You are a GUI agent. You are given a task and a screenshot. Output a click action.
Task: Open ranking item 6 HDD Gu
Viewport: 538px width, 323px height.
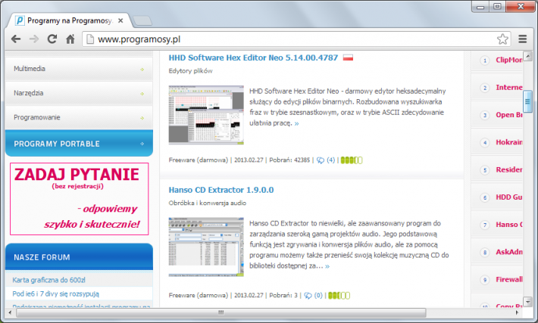(x=509, y=197)
